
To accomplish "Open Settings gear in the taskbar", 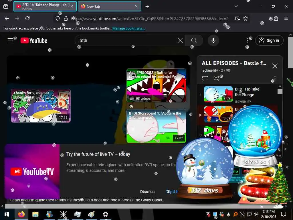I will coord(105,214).
